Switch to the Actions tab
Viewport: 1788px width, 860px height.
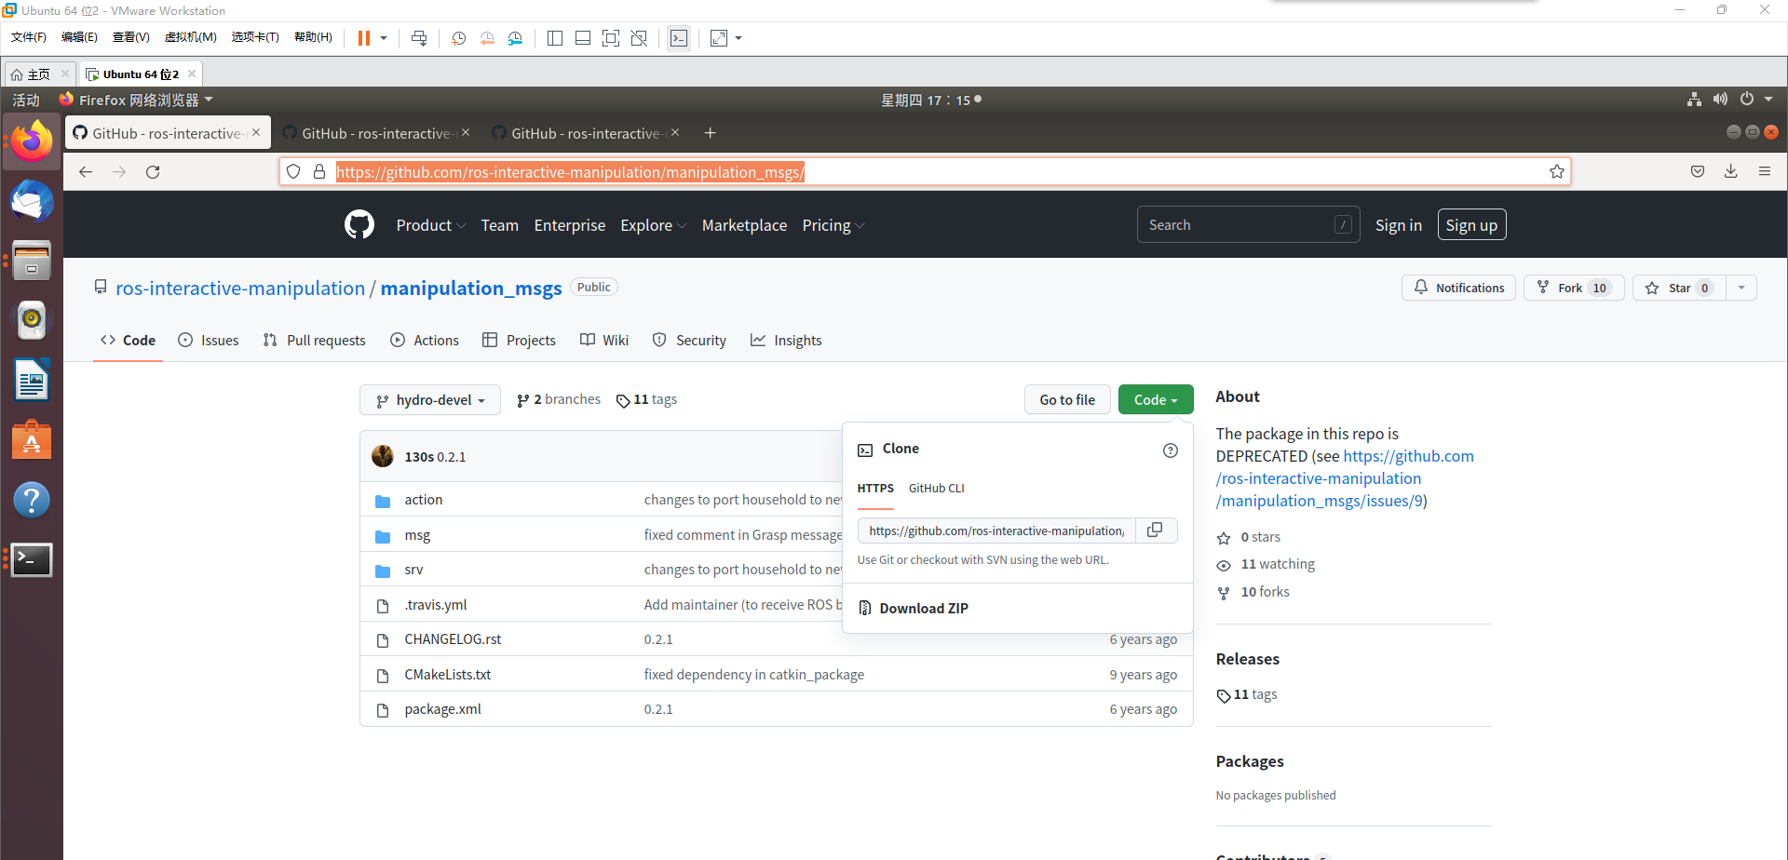pyautogui.click(x=425, y=341)
